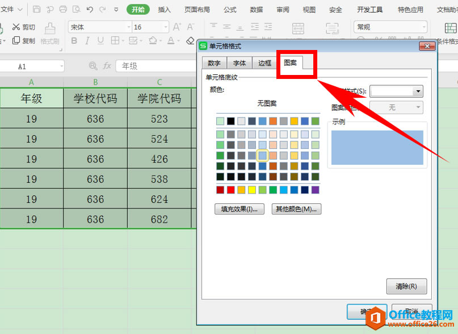Switch to the 数字 tab in dialog
This screenshot has height=334, width=458.
click(x=214, y=63)
